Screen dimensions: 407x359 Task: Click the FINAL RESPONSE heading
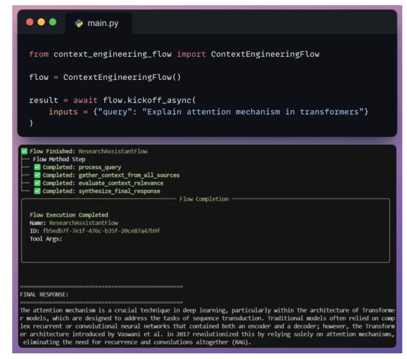tap(44, 294)
